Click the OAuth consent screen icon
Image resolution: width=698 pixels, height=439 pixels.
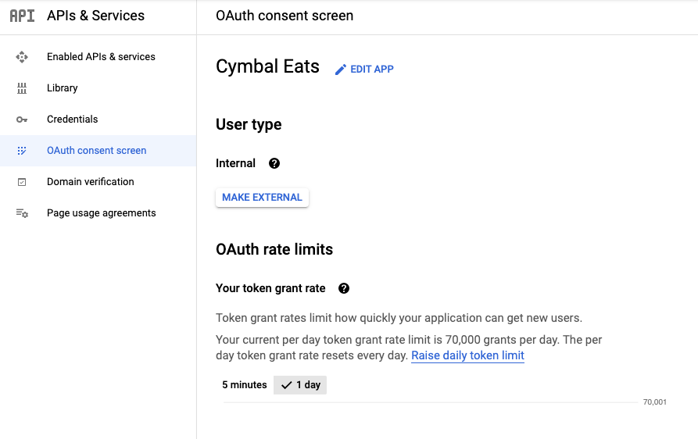[x=22, y=151]
